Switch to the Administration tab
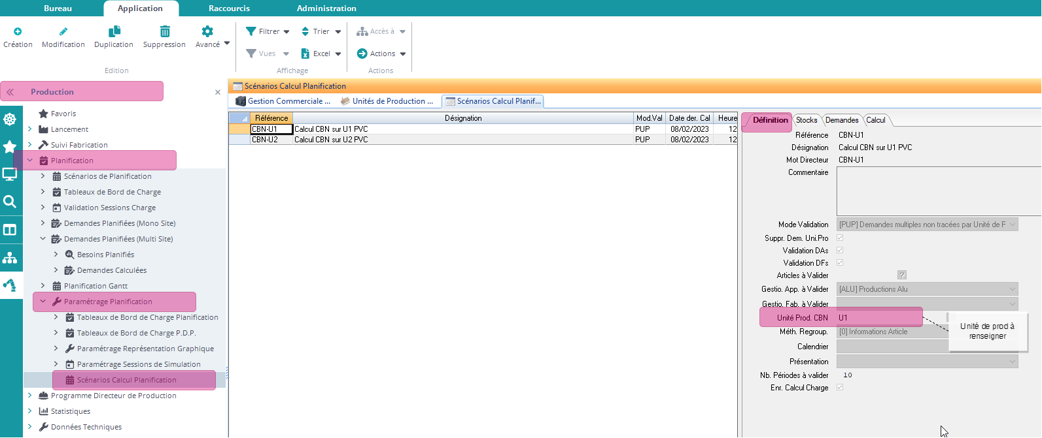This screenshot has width=1042, height=438. coord(326,8)
